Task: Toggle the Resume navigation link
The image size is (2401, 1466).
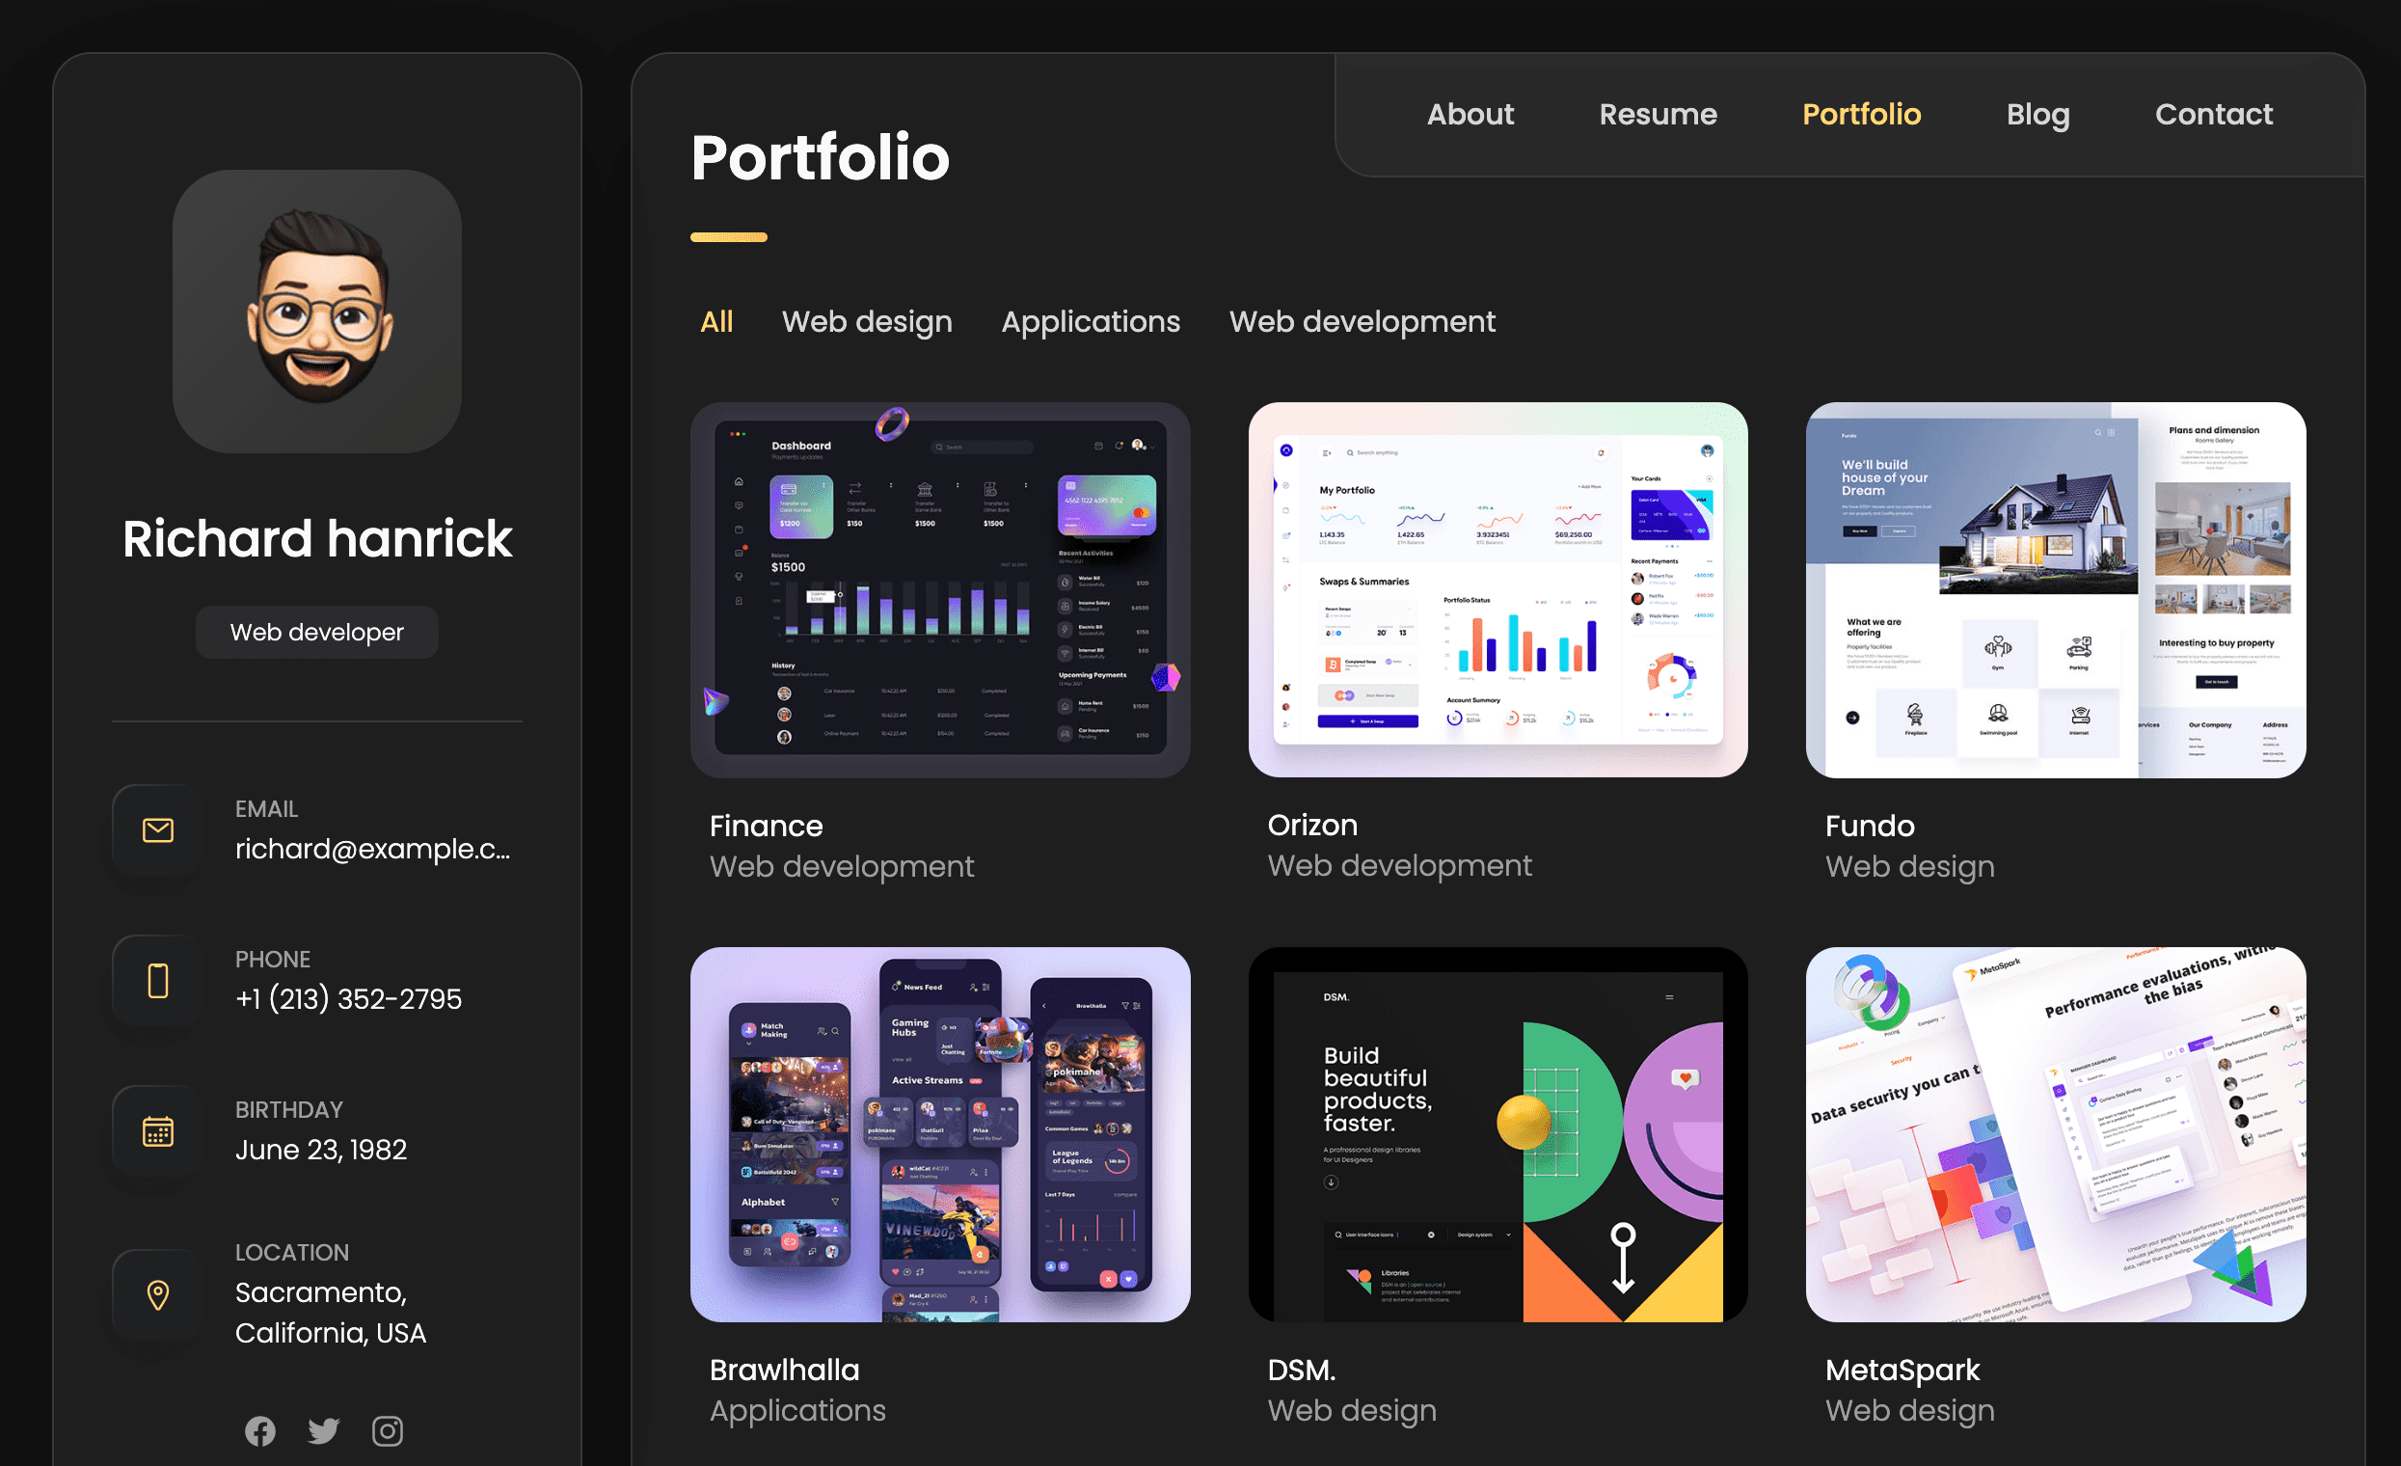Action: coord(1657,113)
